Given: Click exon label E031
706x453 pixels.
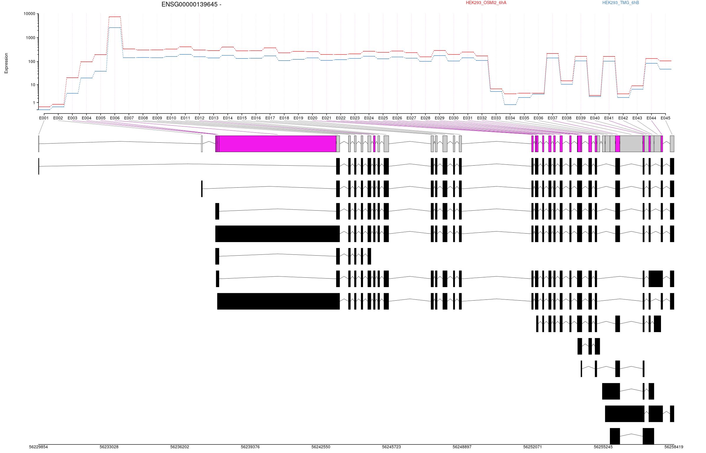Looking at the screenshot, I should click(x=468, y=118).
